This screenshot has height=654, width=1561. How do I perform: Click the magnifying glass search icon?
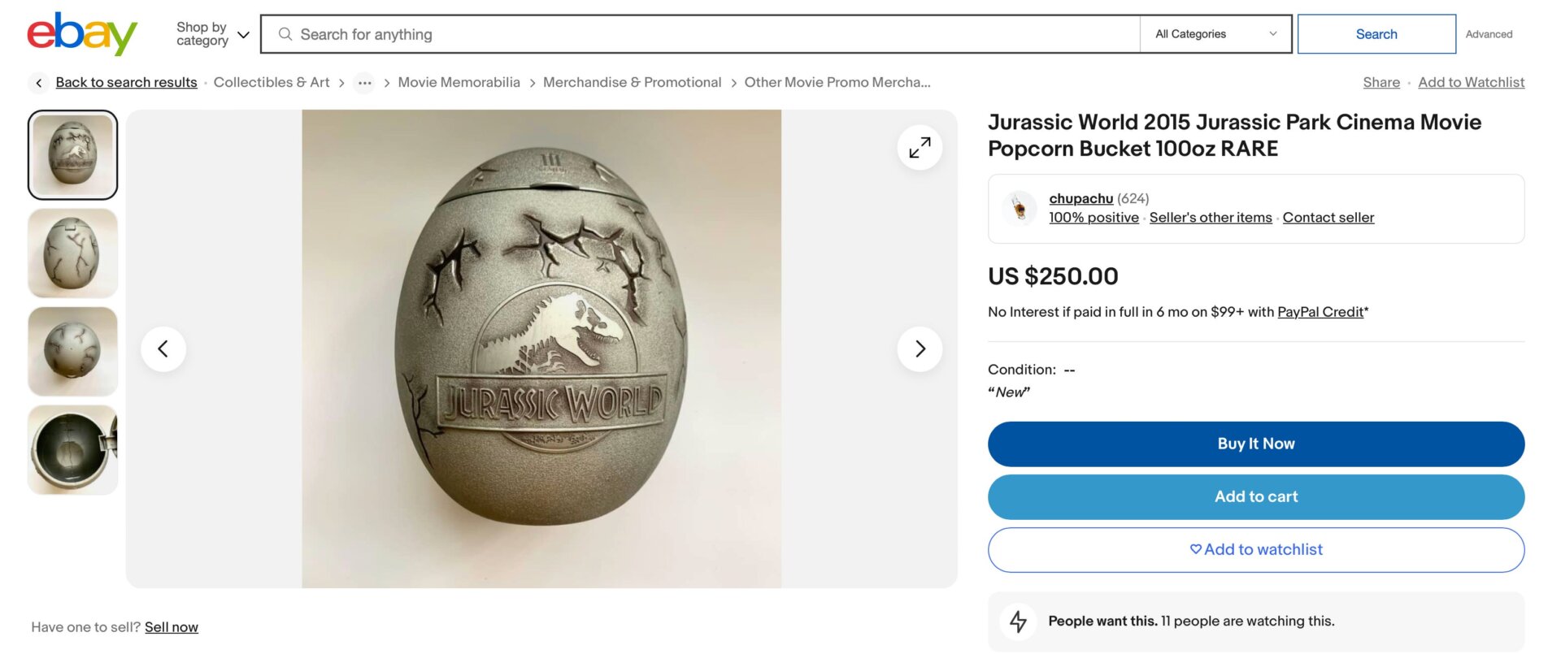click(x=285, y=34)
